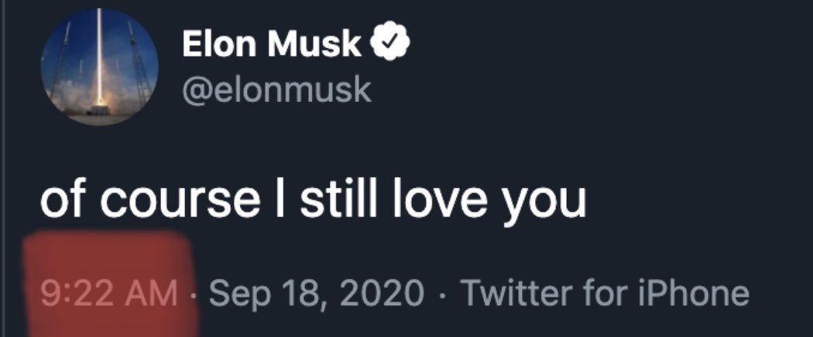Click the dot separator before "Sep 18"
813x337 pixels.
(x=192, y=294)
